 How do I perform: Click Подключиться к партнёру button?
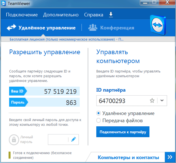pos(123,132)
